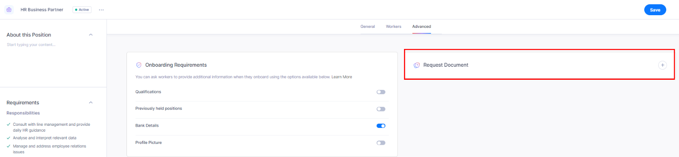Click the position briefcase icon beside HR Business Partner

pyautogui.click(x=9, y=10)
